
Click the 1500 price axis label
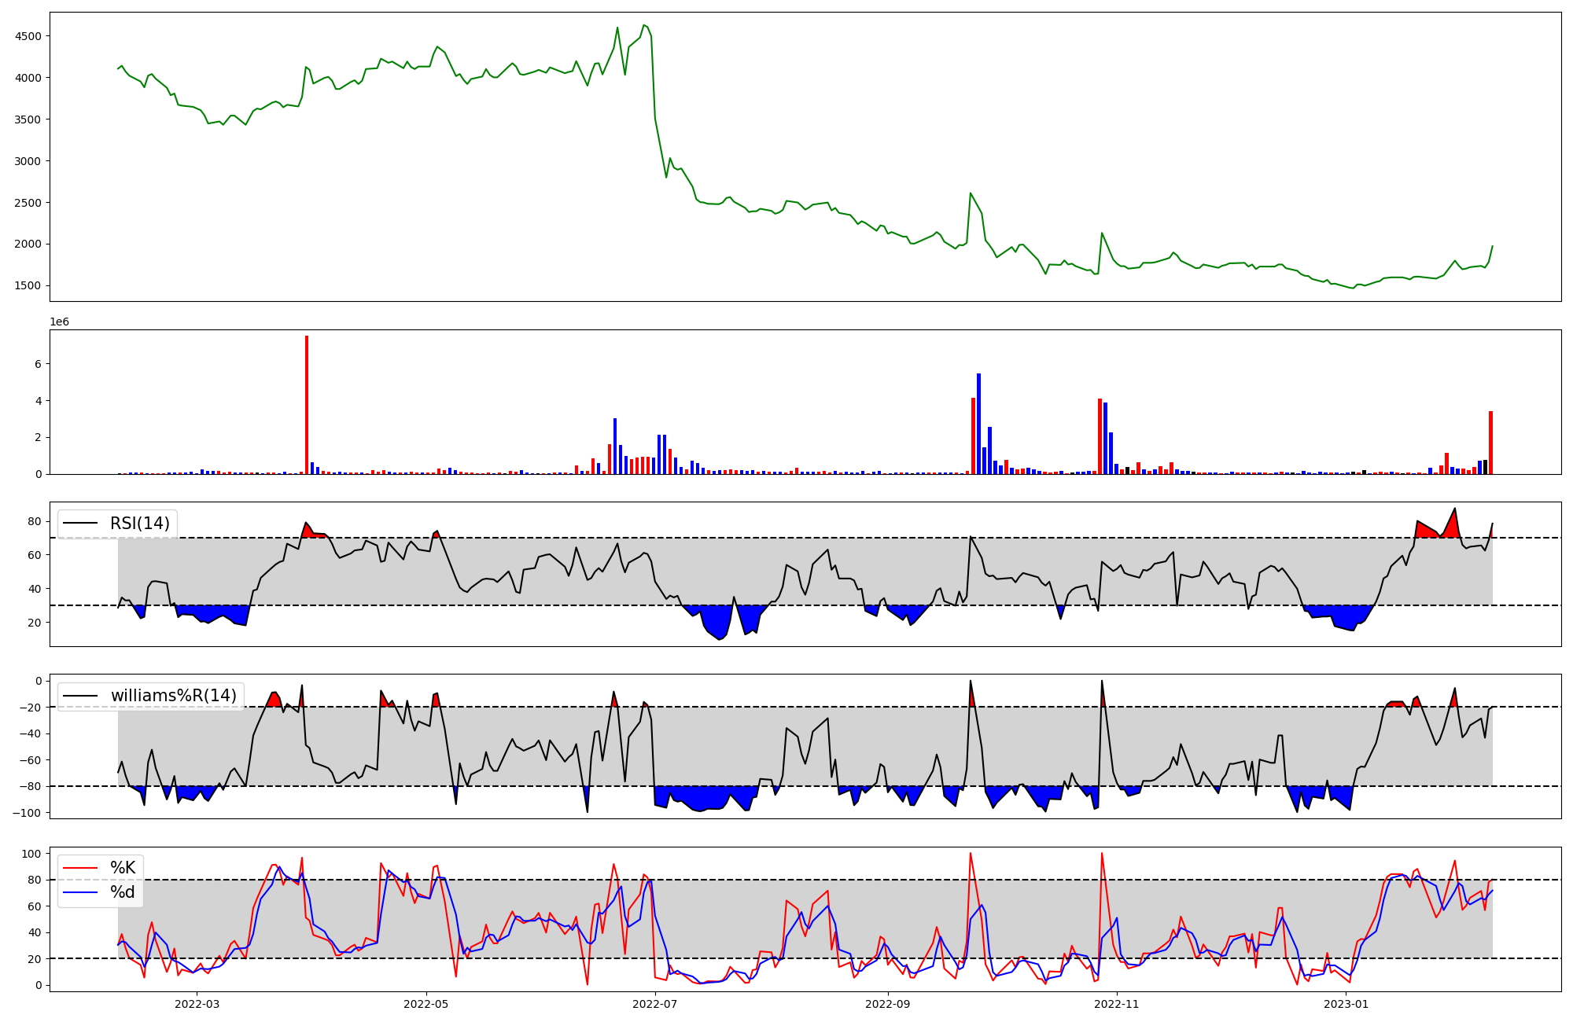point(28,285)
